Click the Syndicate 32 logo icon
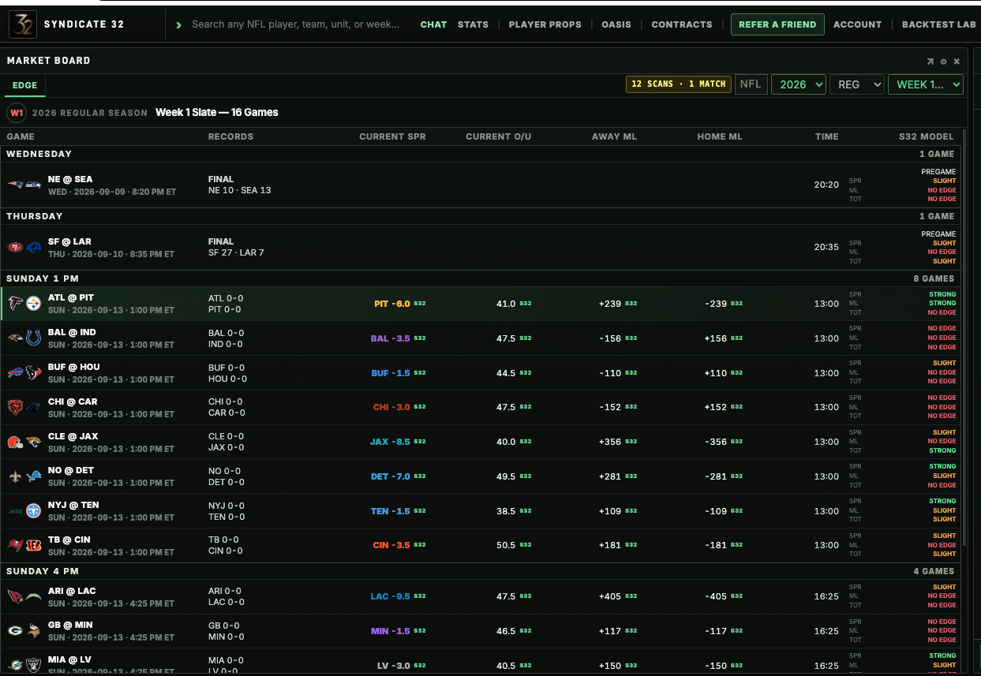 pyautogui.click(x=22, y=24)
